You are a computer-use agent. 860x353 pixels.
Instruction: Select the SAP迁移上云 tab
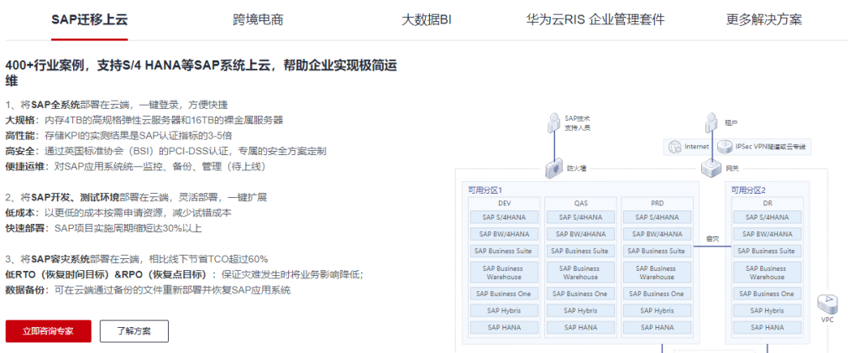click(89, 19)
